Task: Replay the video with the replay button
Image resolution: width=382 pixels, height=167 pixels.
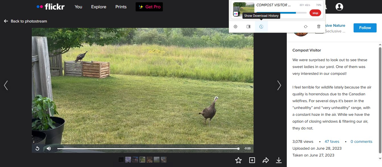Action: [37, 149]
